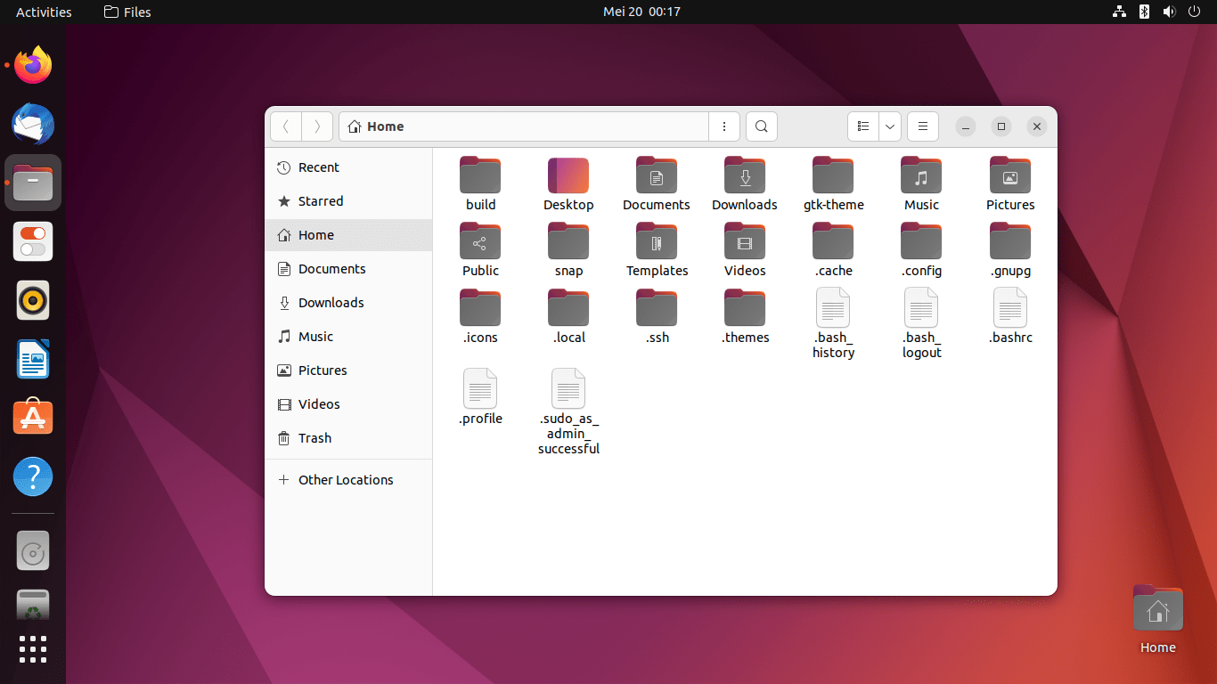
Task: Select Home in the sidebar
Action: 348,235
